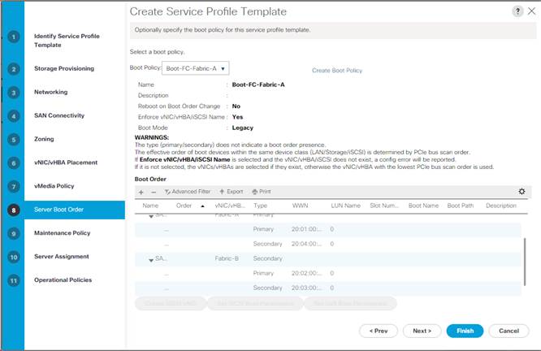The height and width of the screenshot is (351, 541).
Task: Click the Boot Order table vertical scrollbar
Action: [x=525, y=262]
